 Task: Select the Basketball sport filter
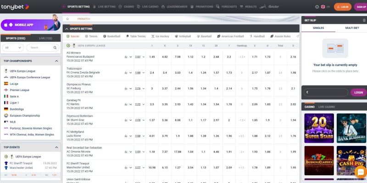click(111, 36)
